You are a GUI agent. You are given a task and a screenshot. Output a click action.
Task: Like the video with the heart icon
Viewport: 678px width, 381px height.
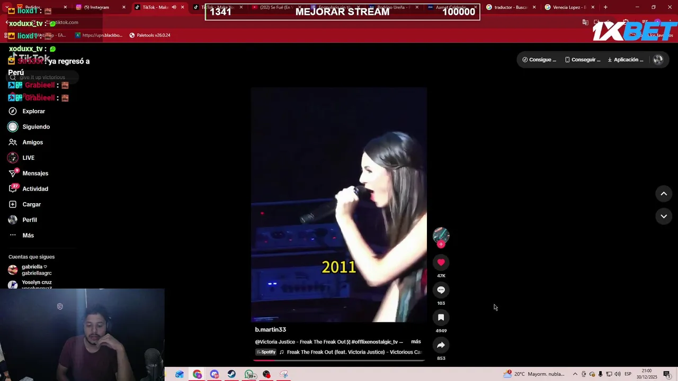point(441,262)
